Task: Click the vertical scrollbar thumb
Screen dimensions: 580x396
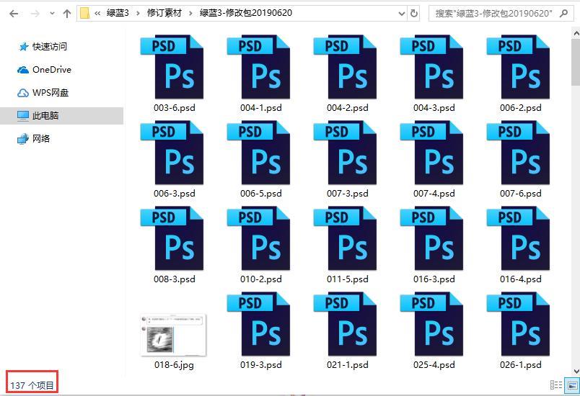Action: 576,63
